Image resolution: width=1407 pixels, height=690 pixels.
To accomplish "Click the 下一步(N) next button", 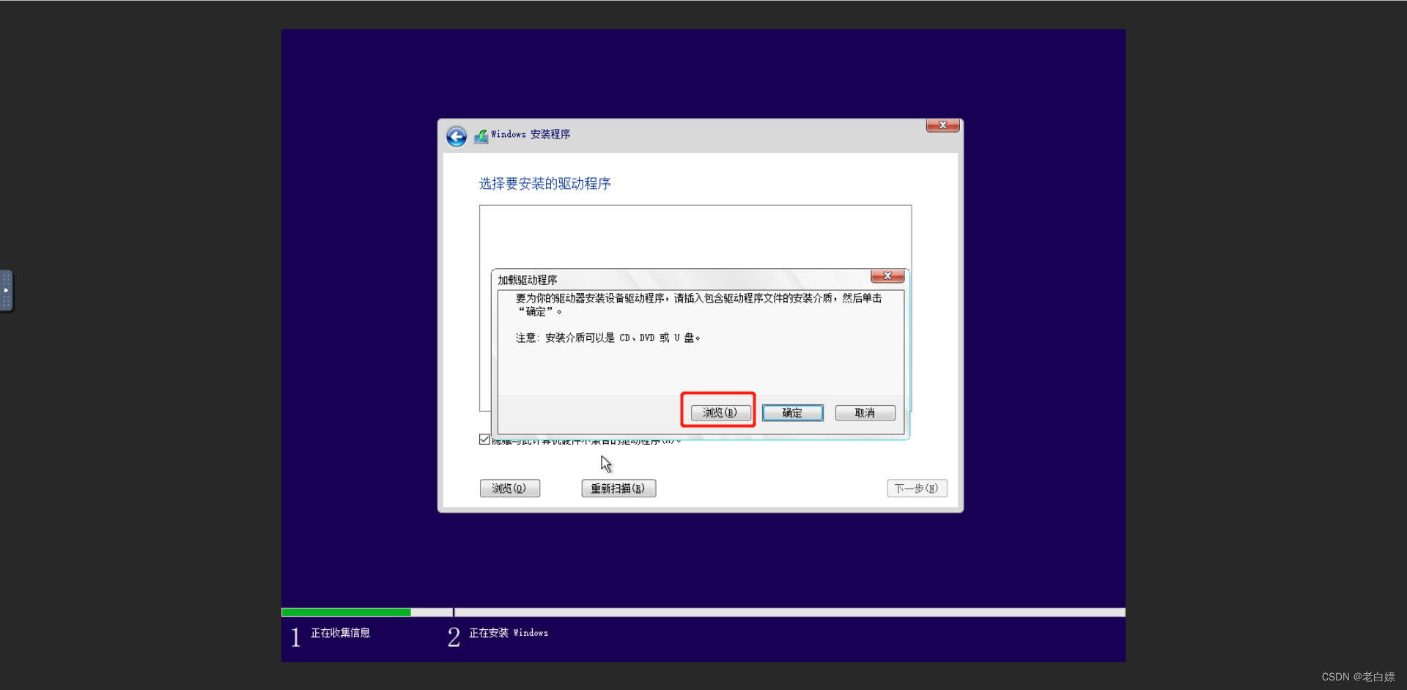I will (917, 489).
